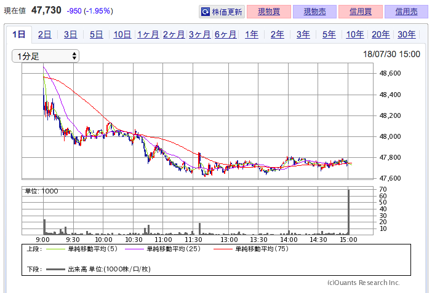Switch to the 10日 chart tab
This screenshot has width=432, height=293.
122,34
